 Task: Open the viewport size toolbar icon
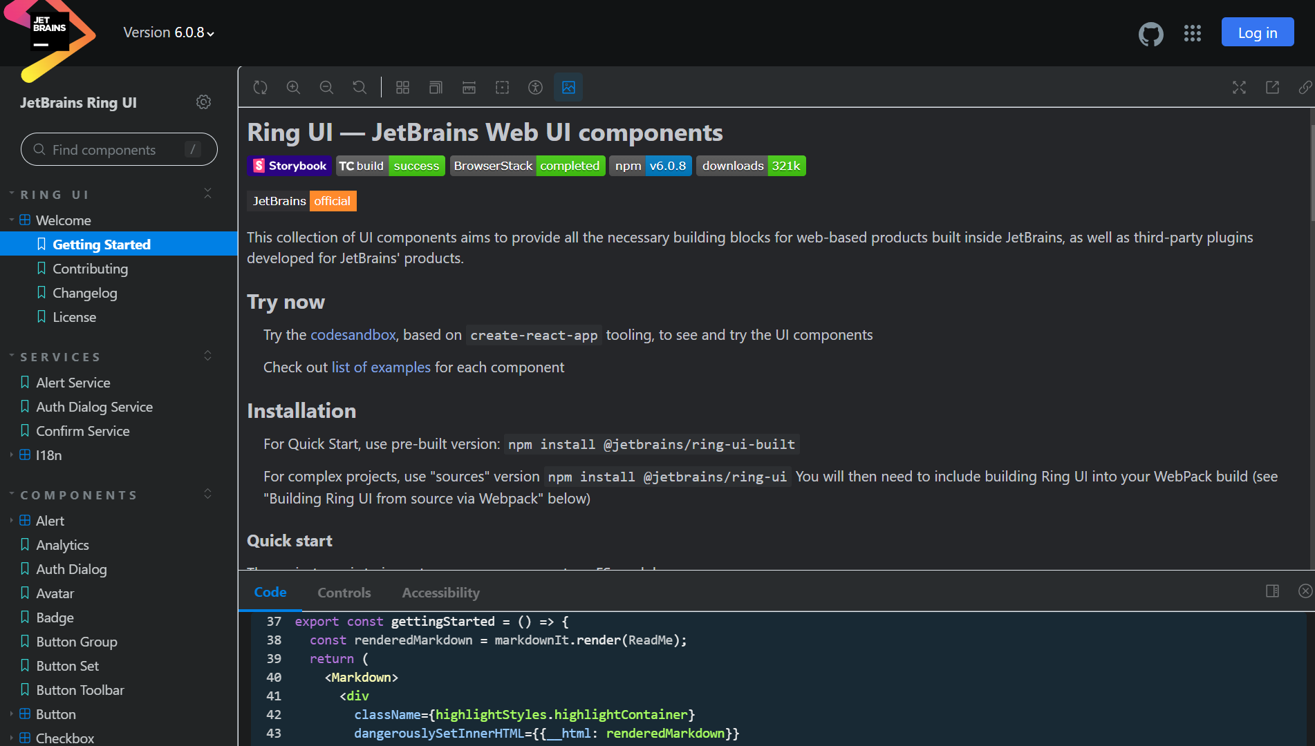pyautogui.click(x=436, y=88)
